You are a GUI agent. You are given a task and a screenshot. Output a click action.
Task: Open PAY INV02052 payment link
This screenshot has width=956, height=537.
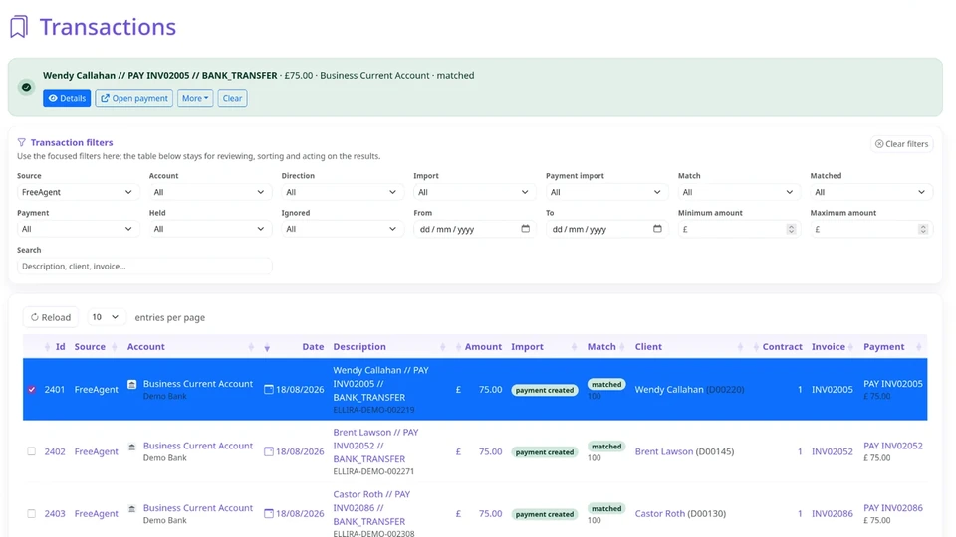(x=893, y=446)
